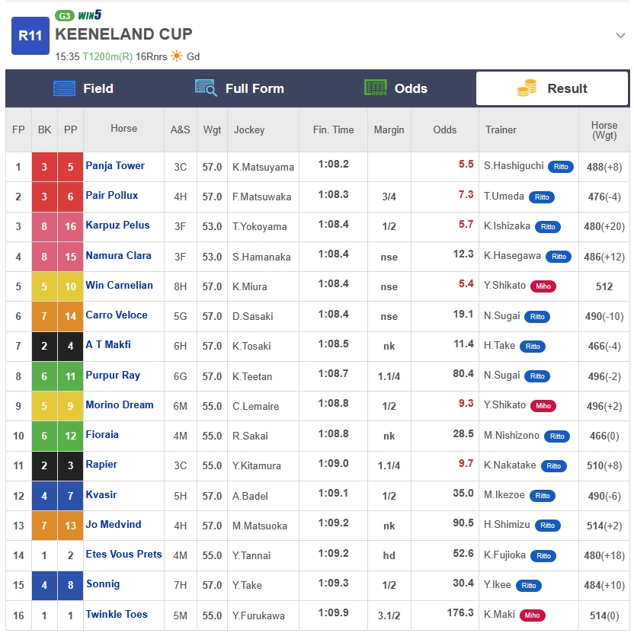Click Miho badge beside K.Maki
The width and height of the screenshot is (634, 633).
pos(532,615)
